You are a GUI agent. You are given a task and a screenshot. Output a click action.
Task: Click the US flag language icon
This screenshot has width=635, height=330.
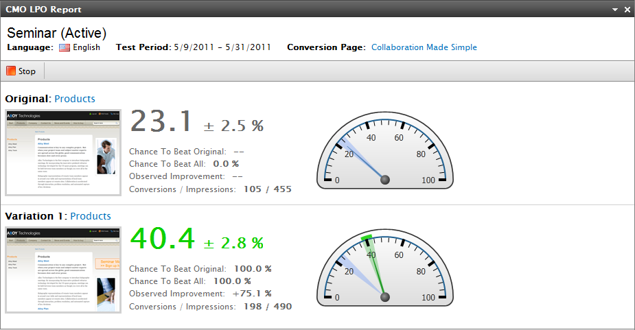[x=65, y=47]
